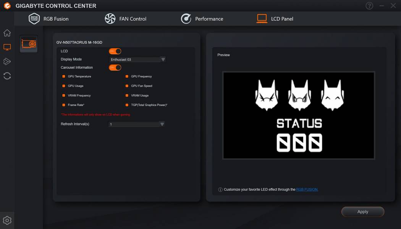
Task: Uncheck GPU Temperature checkbox
Action: click(x=64, y=76)
